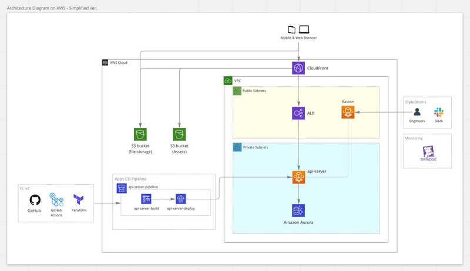Click the 'Operations' group label
The width and height of the screenshot is (470, 271).
tap(415, 102)
